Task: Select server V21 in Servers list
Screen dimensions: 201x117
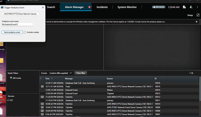Action: [11, 100]
